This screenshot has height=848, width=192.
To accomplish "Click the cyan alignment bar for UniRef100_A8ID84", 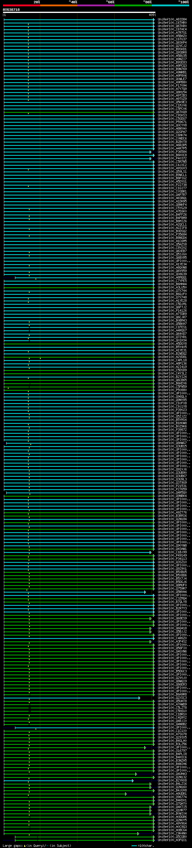I will [x=79, y=20].
